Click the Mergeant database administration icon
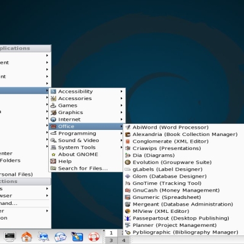The width and height of the screenshot is (244, 244). point(127,204)
